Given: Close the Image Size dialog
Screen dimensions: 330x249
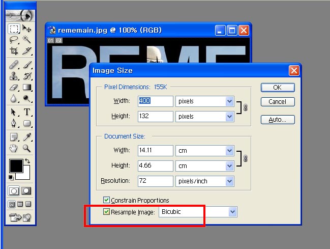Looking at the screenshot, I should (x=294, y=70).
